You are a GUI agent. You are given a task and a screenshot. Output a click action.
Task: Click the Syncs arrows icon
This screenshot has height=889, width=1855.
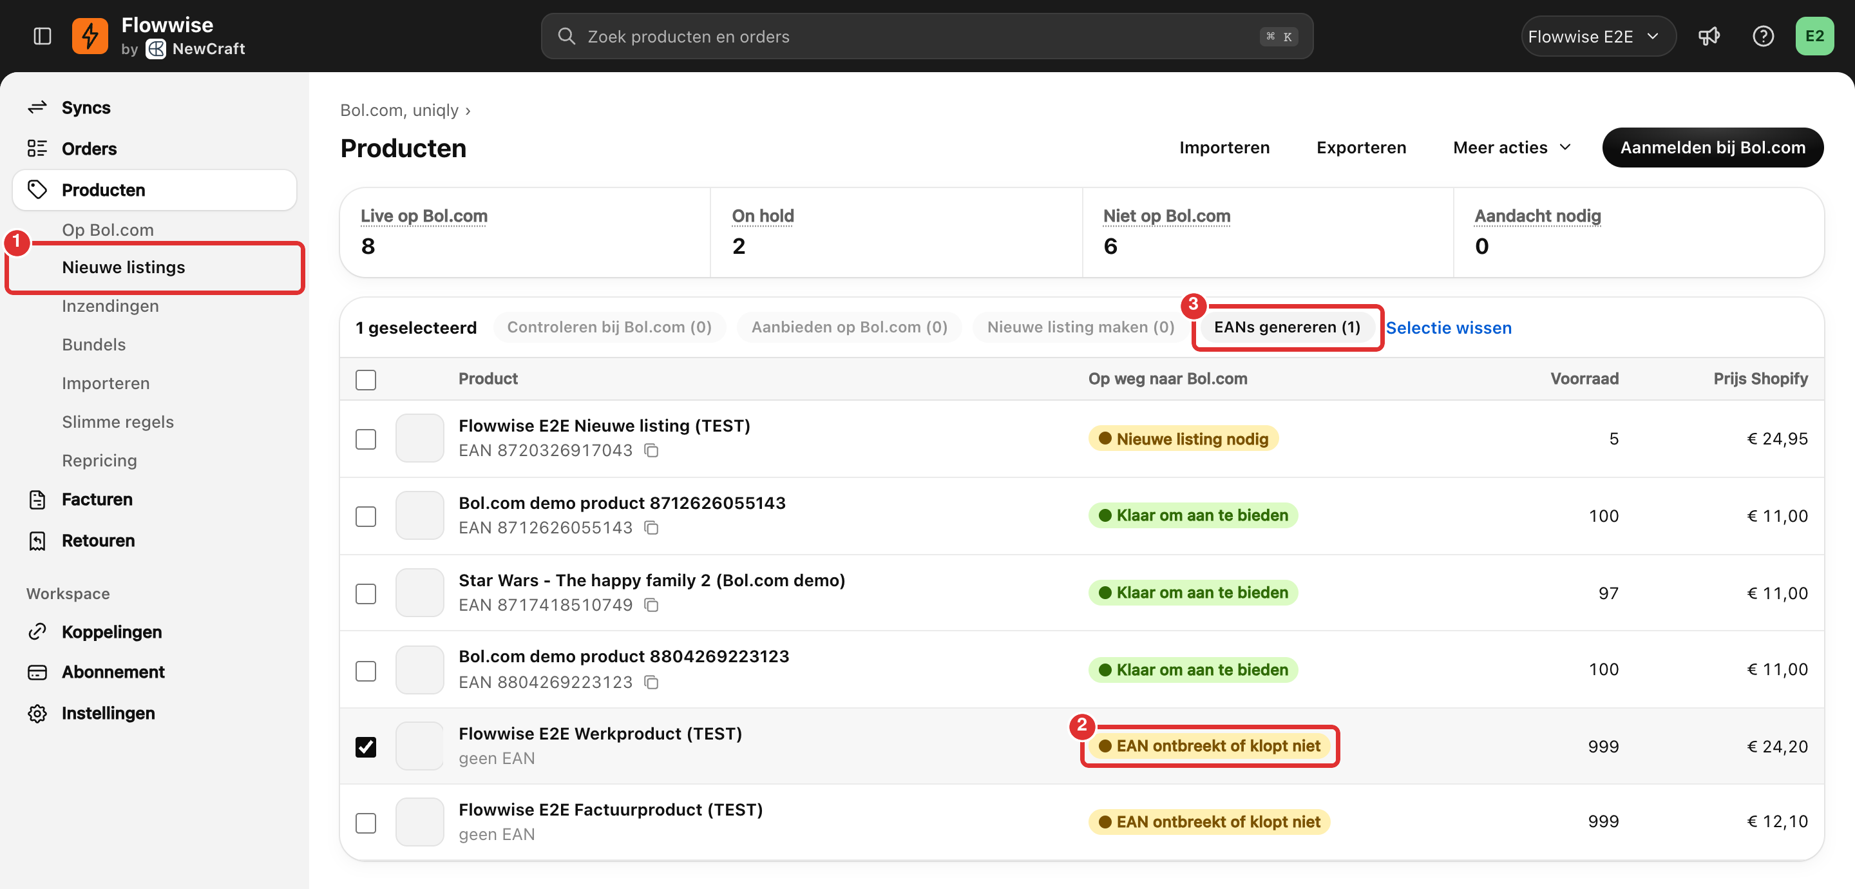(x=37, y=108)
